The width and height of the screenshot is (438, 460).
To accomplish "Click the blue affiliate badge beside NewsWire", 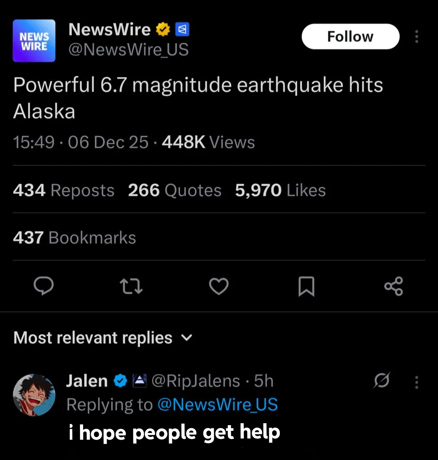I will pos(181,30).
